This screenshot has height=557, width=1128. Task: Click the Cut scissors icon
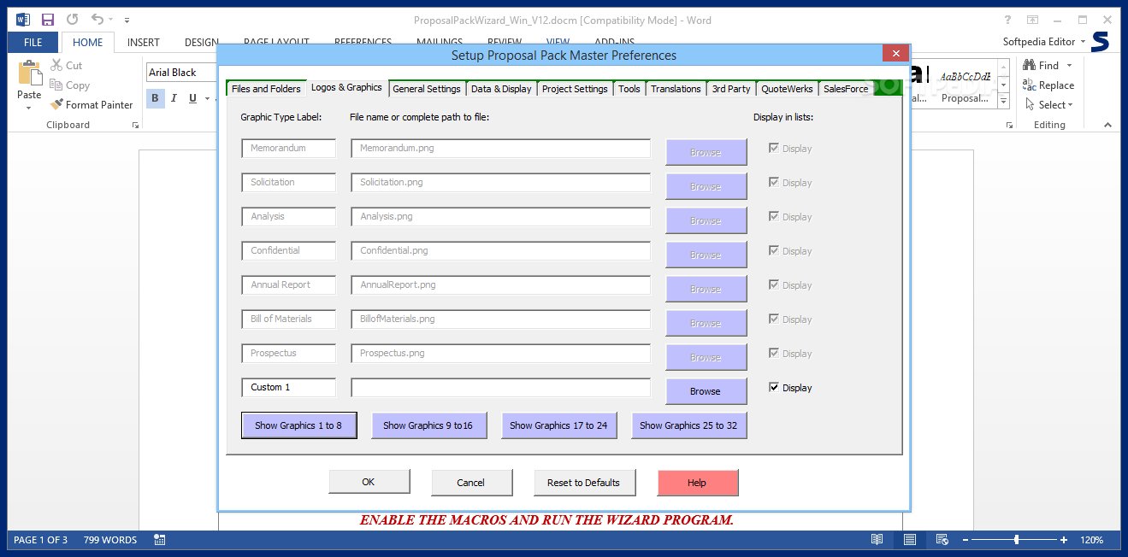pyautogui.click(x=56, y=65)
